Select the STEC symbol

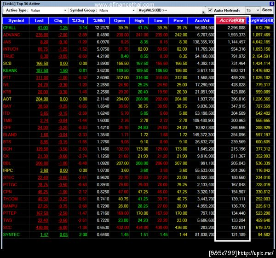pyautogui.click(x=9, y=178)
